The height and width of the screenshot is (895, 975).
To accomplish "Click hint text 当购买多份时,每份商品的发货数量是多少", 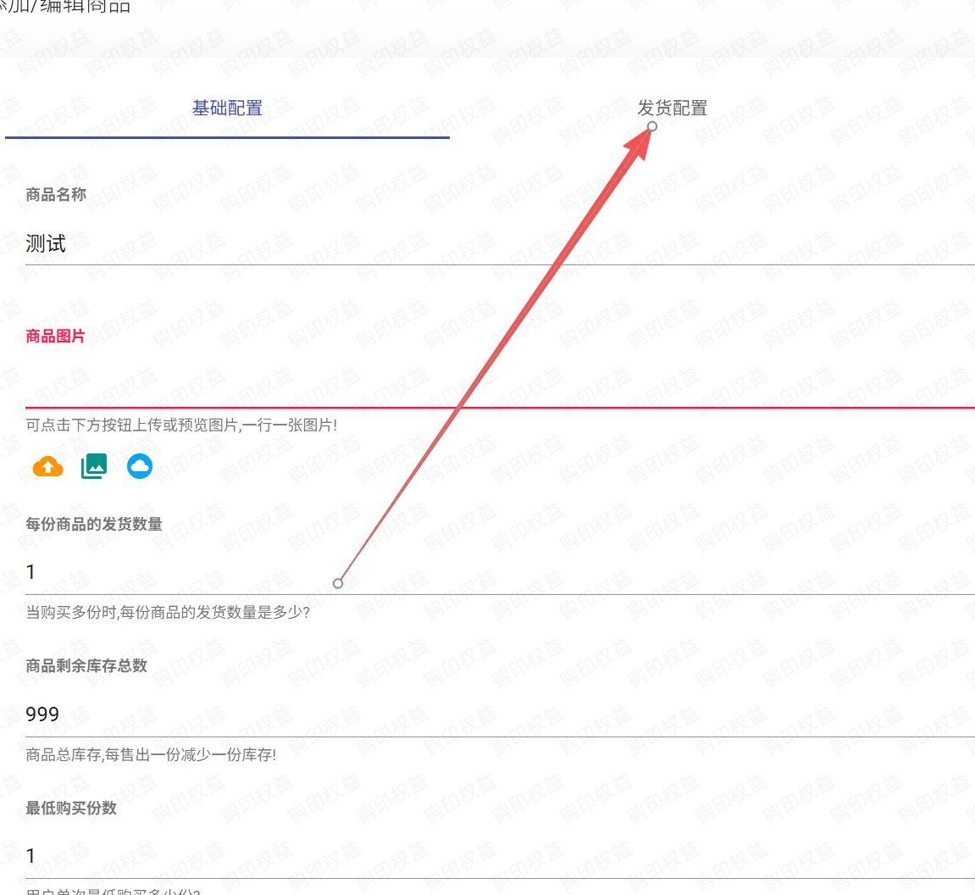I will (x=168, y=612).
